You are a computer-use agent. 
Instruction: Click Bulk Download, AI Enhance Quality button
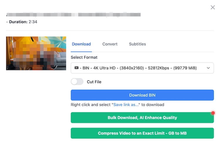[x=142, y=118]
